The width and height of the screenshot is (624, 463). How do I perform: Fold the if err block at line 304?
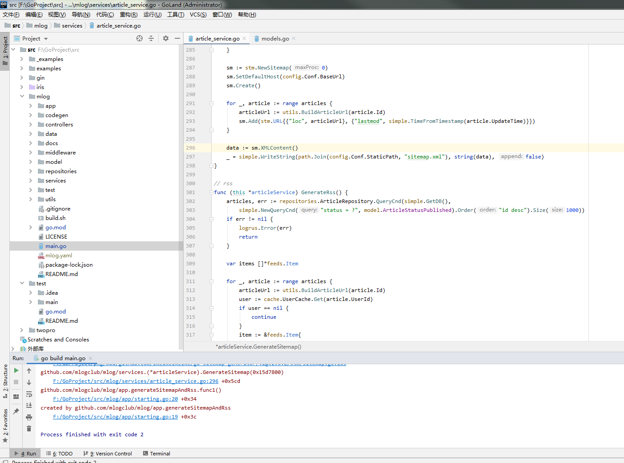(x=211, y=219)
